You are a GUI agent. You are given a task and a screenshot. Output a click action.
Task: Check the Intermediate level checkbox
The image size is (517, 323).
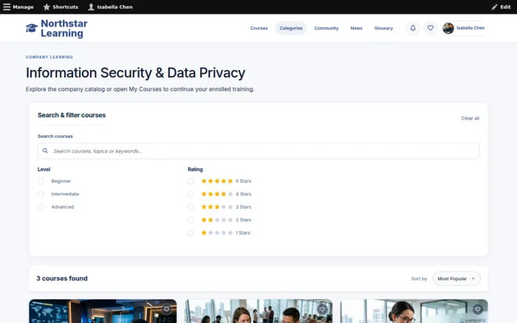pos(41,194)
